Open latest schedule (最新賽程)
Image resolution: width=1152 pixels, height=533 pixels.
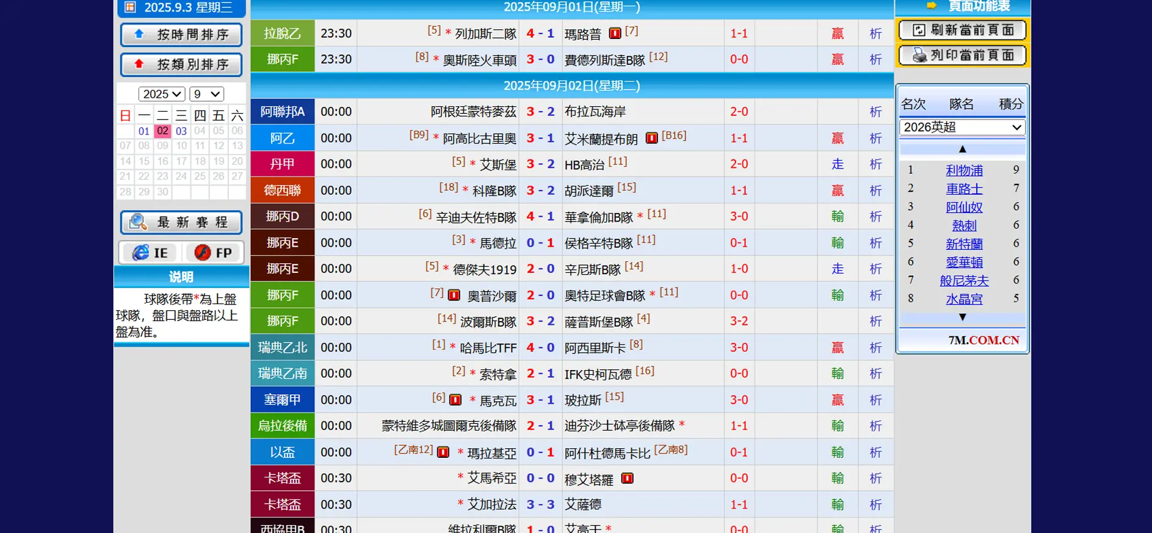(x=181, y=222)
